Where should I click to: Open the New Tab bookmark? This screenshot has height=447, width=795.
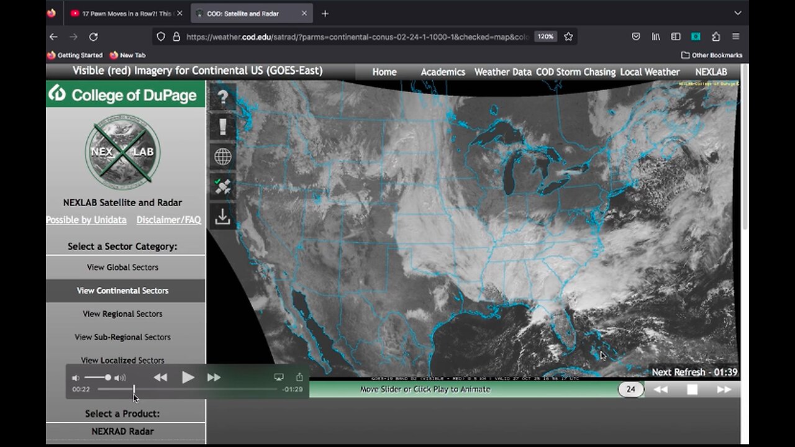pyautogui.click(x=127, y=55)
